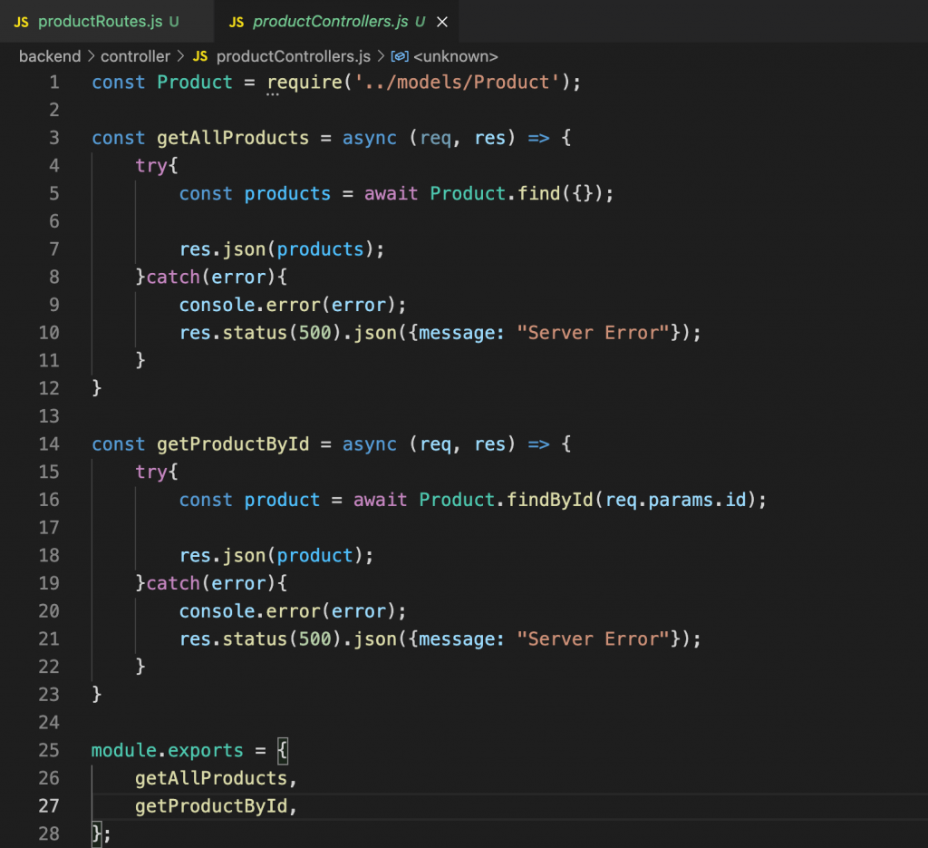Click the "Server Error" string on line 21
928x848 pixels.
[593, 639]
